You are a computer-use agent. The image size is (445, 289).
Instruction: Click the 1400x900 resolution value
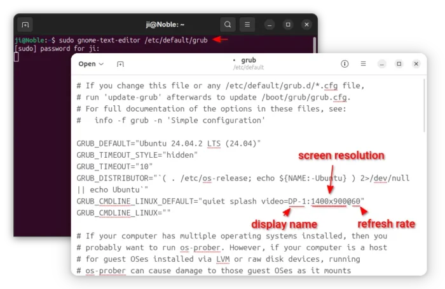click(329, 202)
